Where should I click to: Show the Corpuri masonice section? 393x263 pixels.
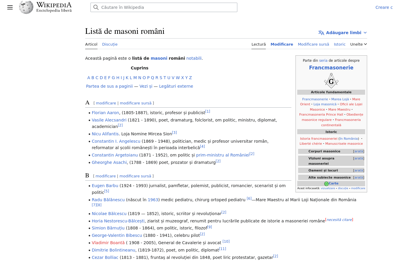click(359, 151)
